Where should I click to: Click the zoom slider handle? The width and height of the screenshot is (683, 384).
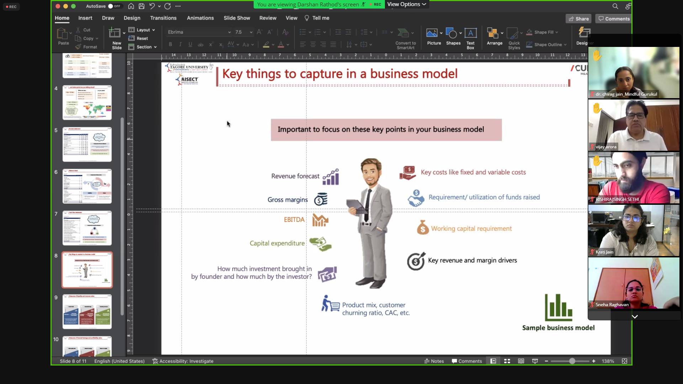(x=572, y=361)
